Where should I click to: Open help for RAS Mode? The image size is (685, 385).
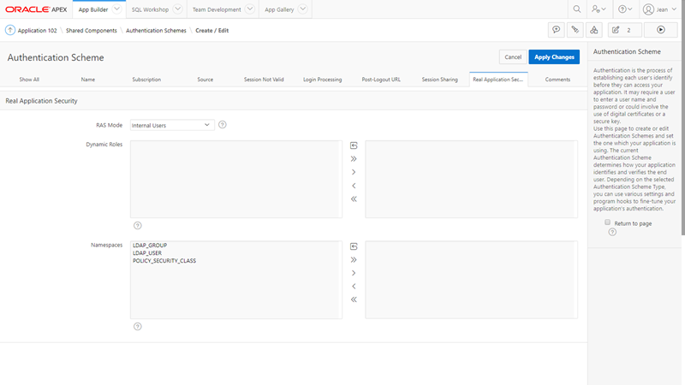coord(223,125)
